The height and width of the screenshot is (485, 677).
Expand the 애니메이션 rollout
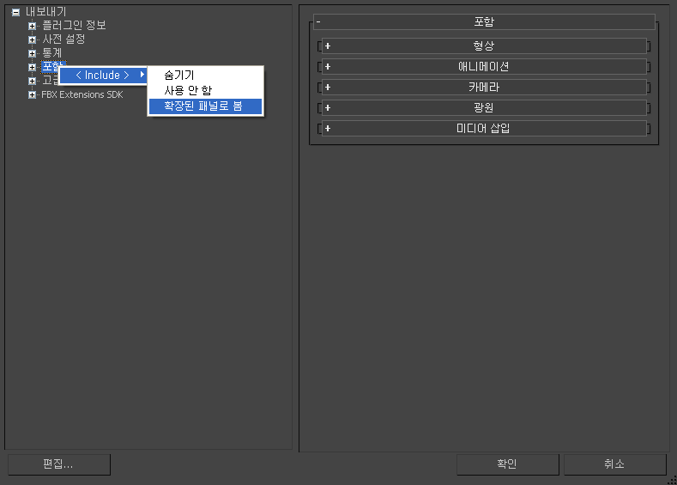coord(484,66)
